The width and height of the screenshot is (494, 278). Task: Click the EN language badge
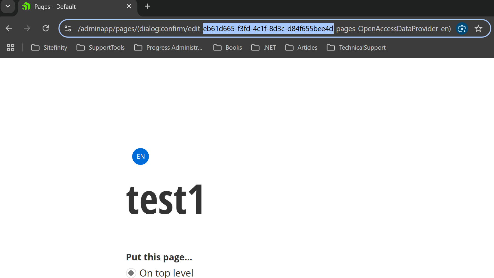click(x=140, y=156)
